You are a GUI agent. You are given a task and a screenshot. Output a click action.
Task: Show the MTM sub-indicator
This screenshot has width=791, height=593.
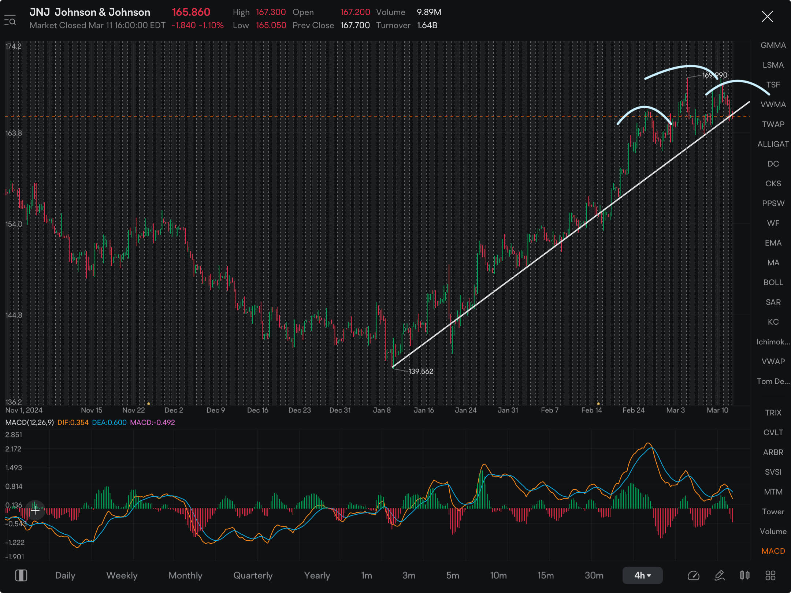pos(773,492)
